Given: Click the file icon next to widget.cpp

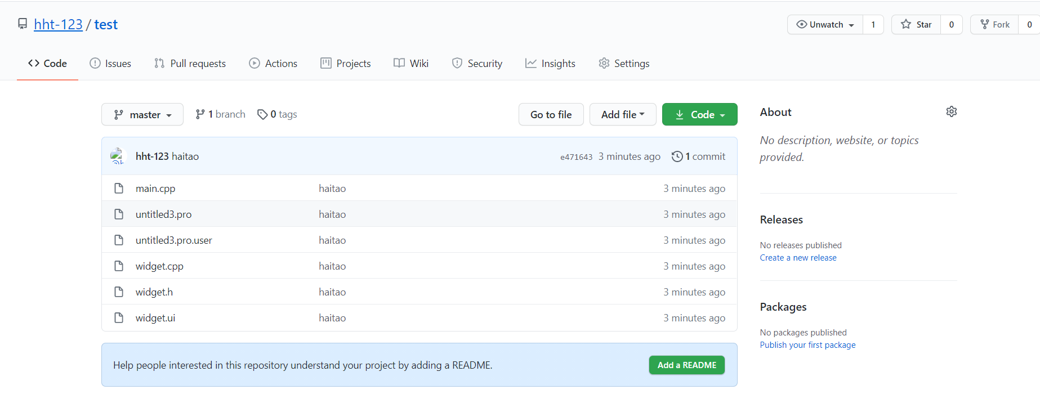Looking at the screenshot, I should point(119,266).
